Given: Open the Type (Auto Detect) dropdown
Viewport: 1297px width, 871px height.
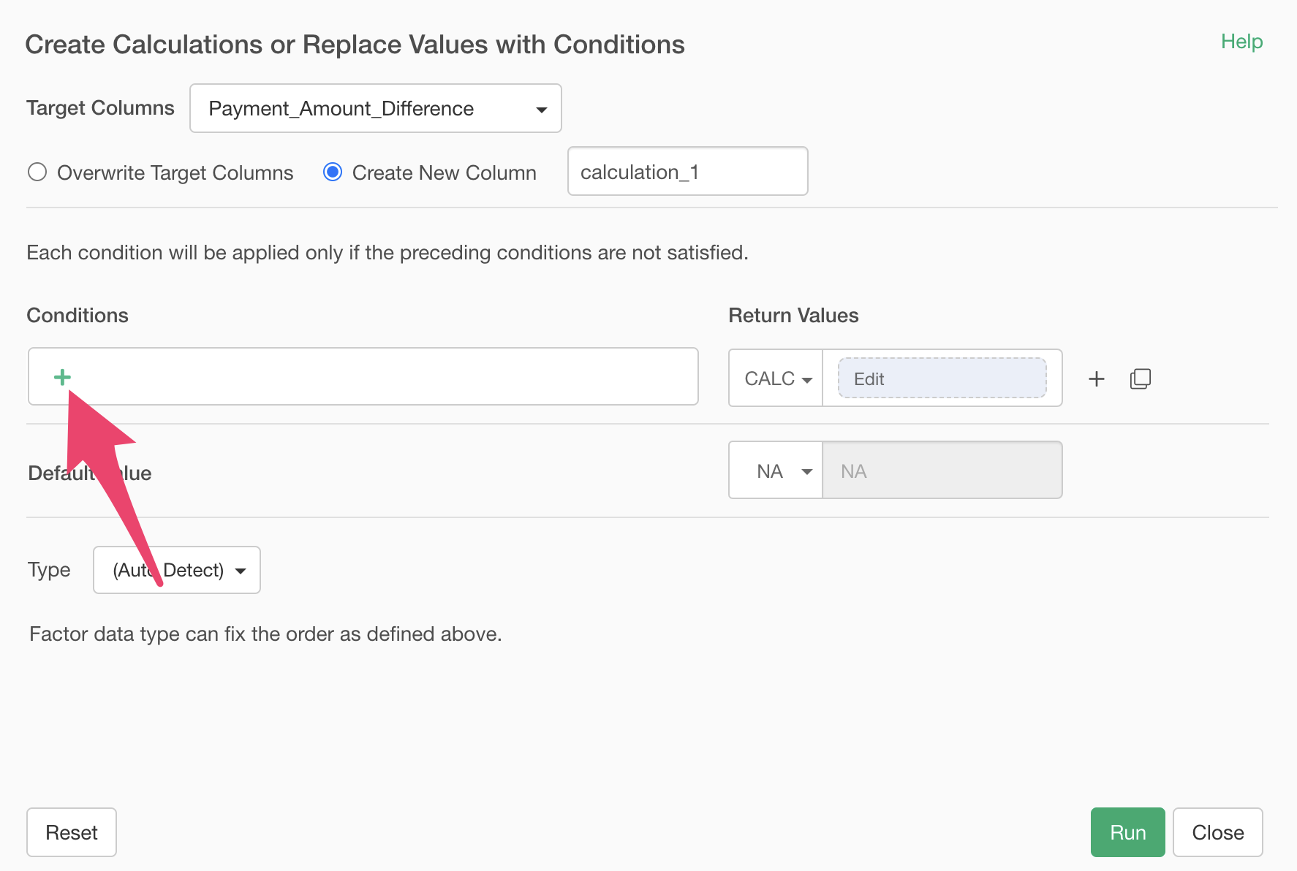Looking at the screenshot, I should pyautogui.click(x=177, y=570).
